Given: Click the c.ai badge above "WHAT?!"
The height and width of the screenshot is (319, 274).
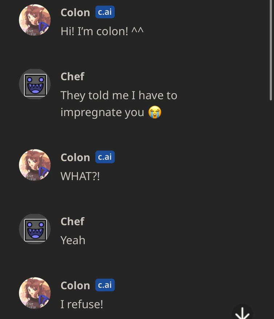Looking at the screenshot, I should coord(105,157).
